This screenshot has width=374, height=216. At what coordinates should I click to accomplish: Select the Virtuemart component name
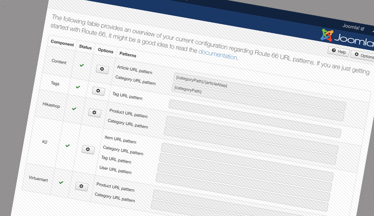pos(38,179)
